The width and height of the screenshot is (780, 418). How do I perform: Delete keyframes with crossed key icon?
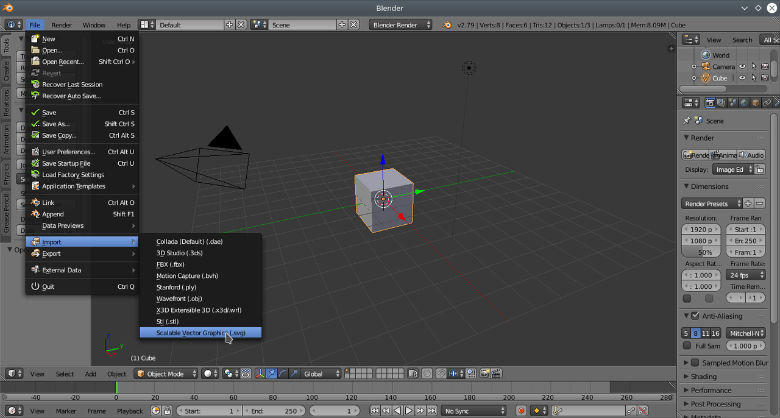click(x=642, y=411)
